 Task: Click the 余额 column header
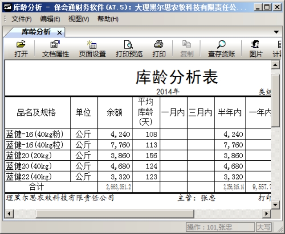click(115, 113)
